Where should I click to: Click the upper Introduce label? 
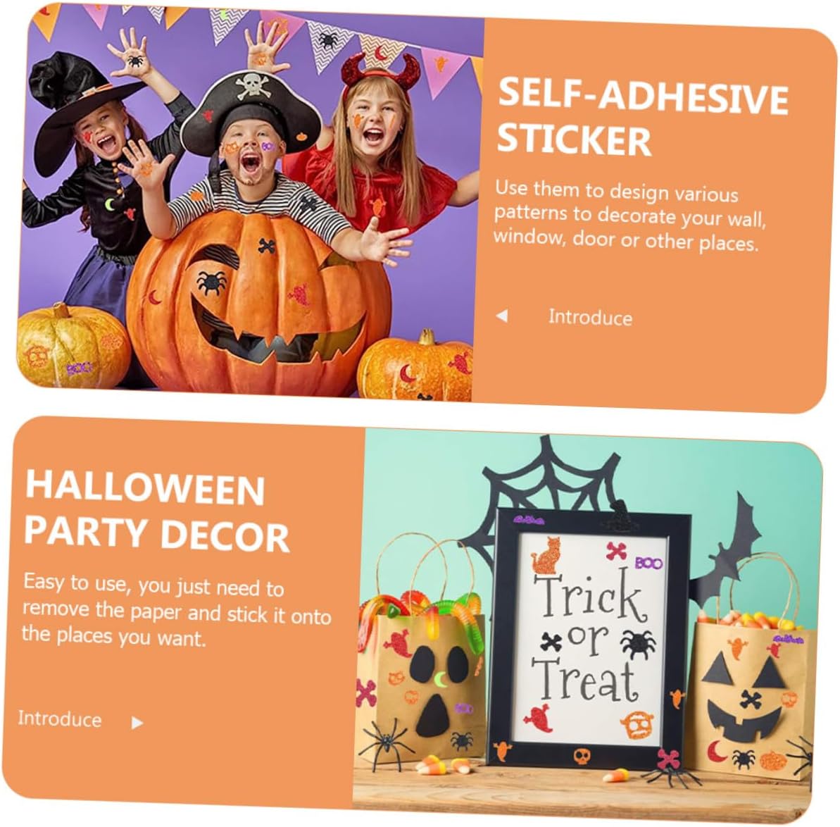pyautogui.click(x=590, y=317)
